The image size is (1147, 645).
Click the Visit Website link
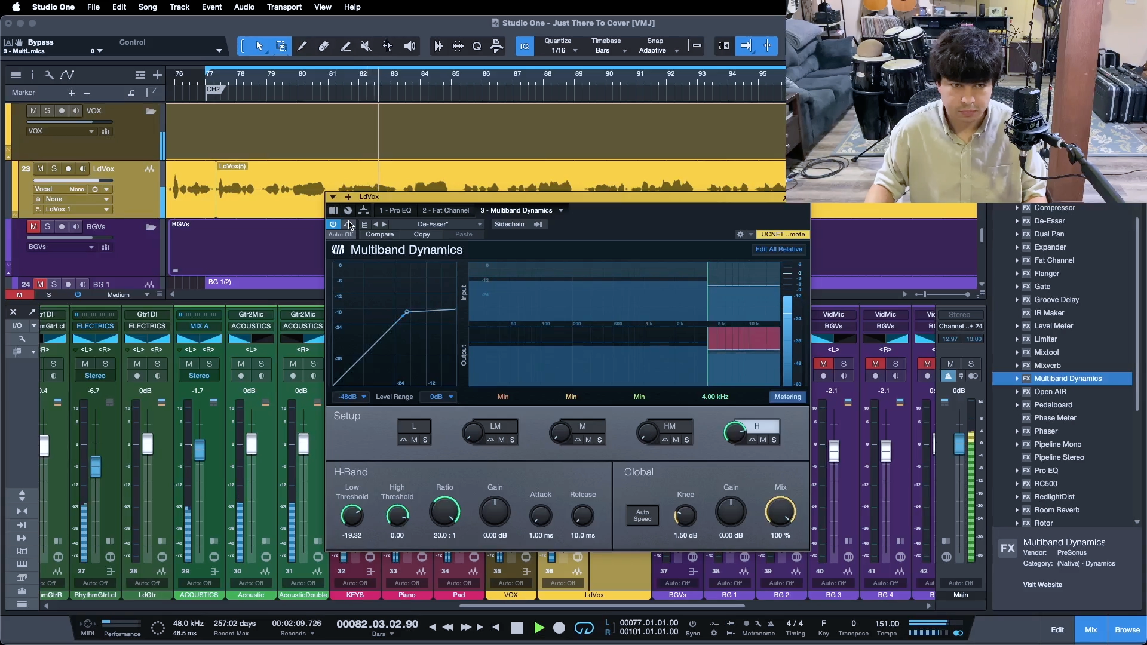[x=1042, y=585]
